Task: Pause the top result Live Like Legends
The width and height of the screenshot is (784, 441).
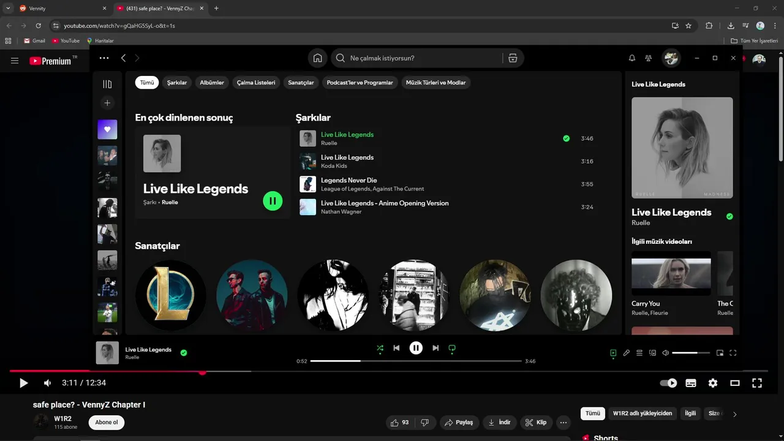Action: pos(273,201)
